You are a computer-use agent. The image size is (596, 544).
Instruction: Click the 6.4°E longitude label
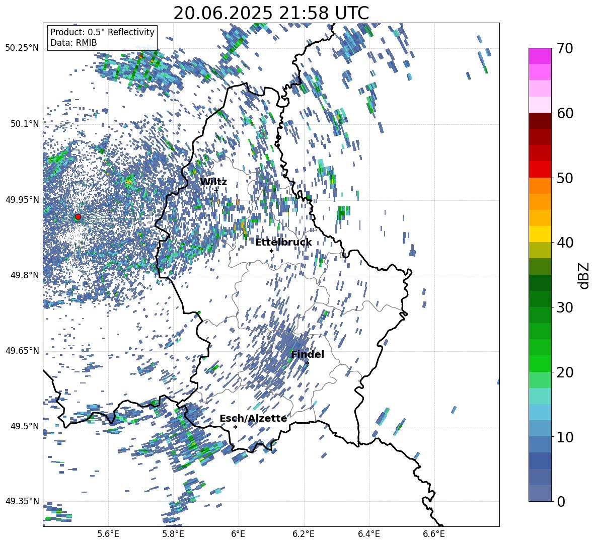click(369, 534)
